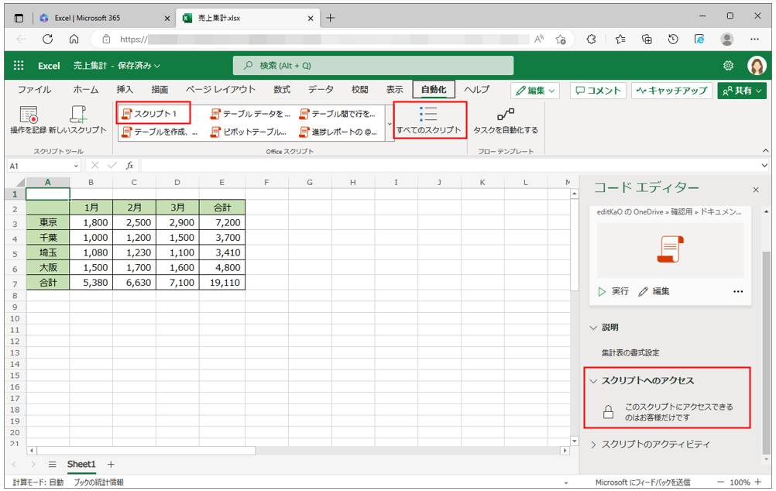
Task: Select the ピボットテーブル script
Action: [249, 132]
